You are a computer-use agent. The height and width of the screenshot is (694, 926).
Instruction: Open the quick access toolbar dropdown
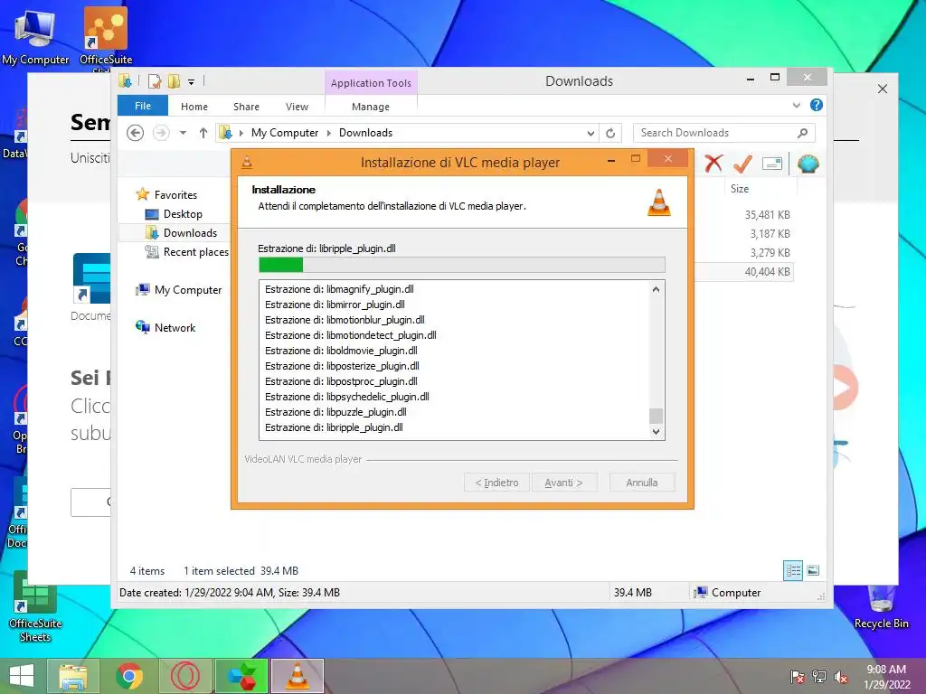(x=192, y=82)
